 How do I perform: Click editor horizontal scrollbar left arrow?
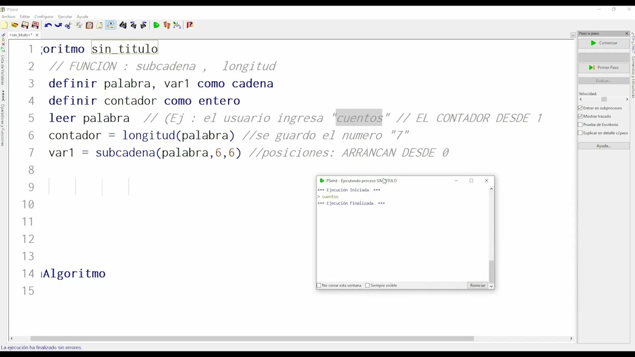pyautogui.click(x=11, y=339)
